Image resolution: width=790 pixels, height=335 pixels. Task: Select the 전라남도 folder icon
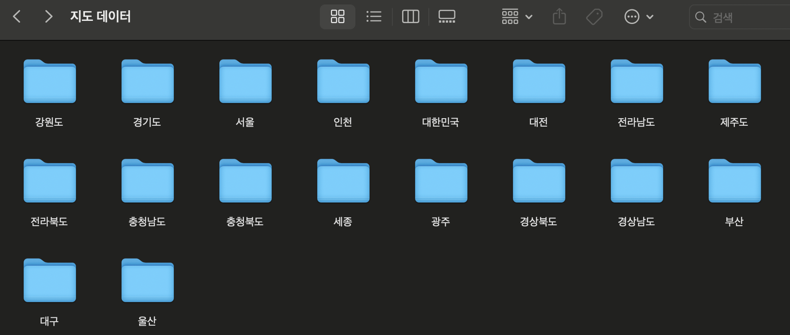(637, 81)
